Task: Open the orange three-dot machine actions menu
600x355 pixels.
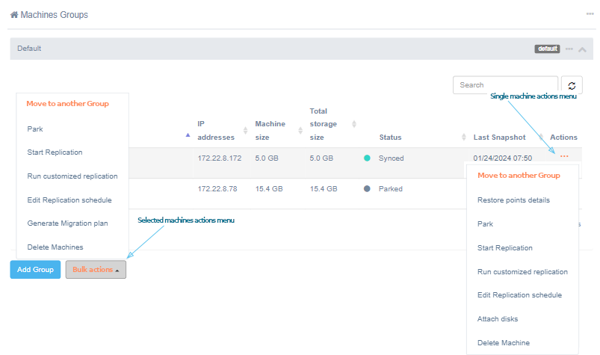Action: (564, 155)
